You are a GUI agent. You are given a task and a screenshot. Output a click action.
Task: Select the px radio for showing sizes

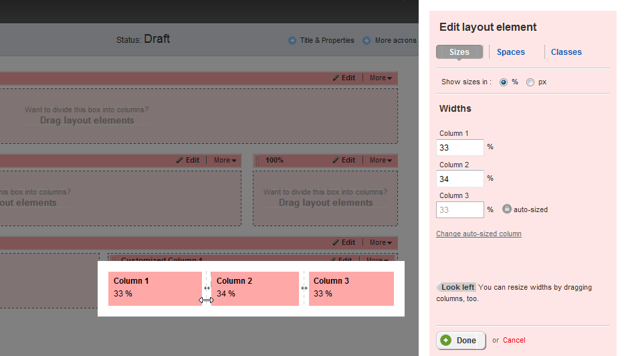[x=530, y=82]
